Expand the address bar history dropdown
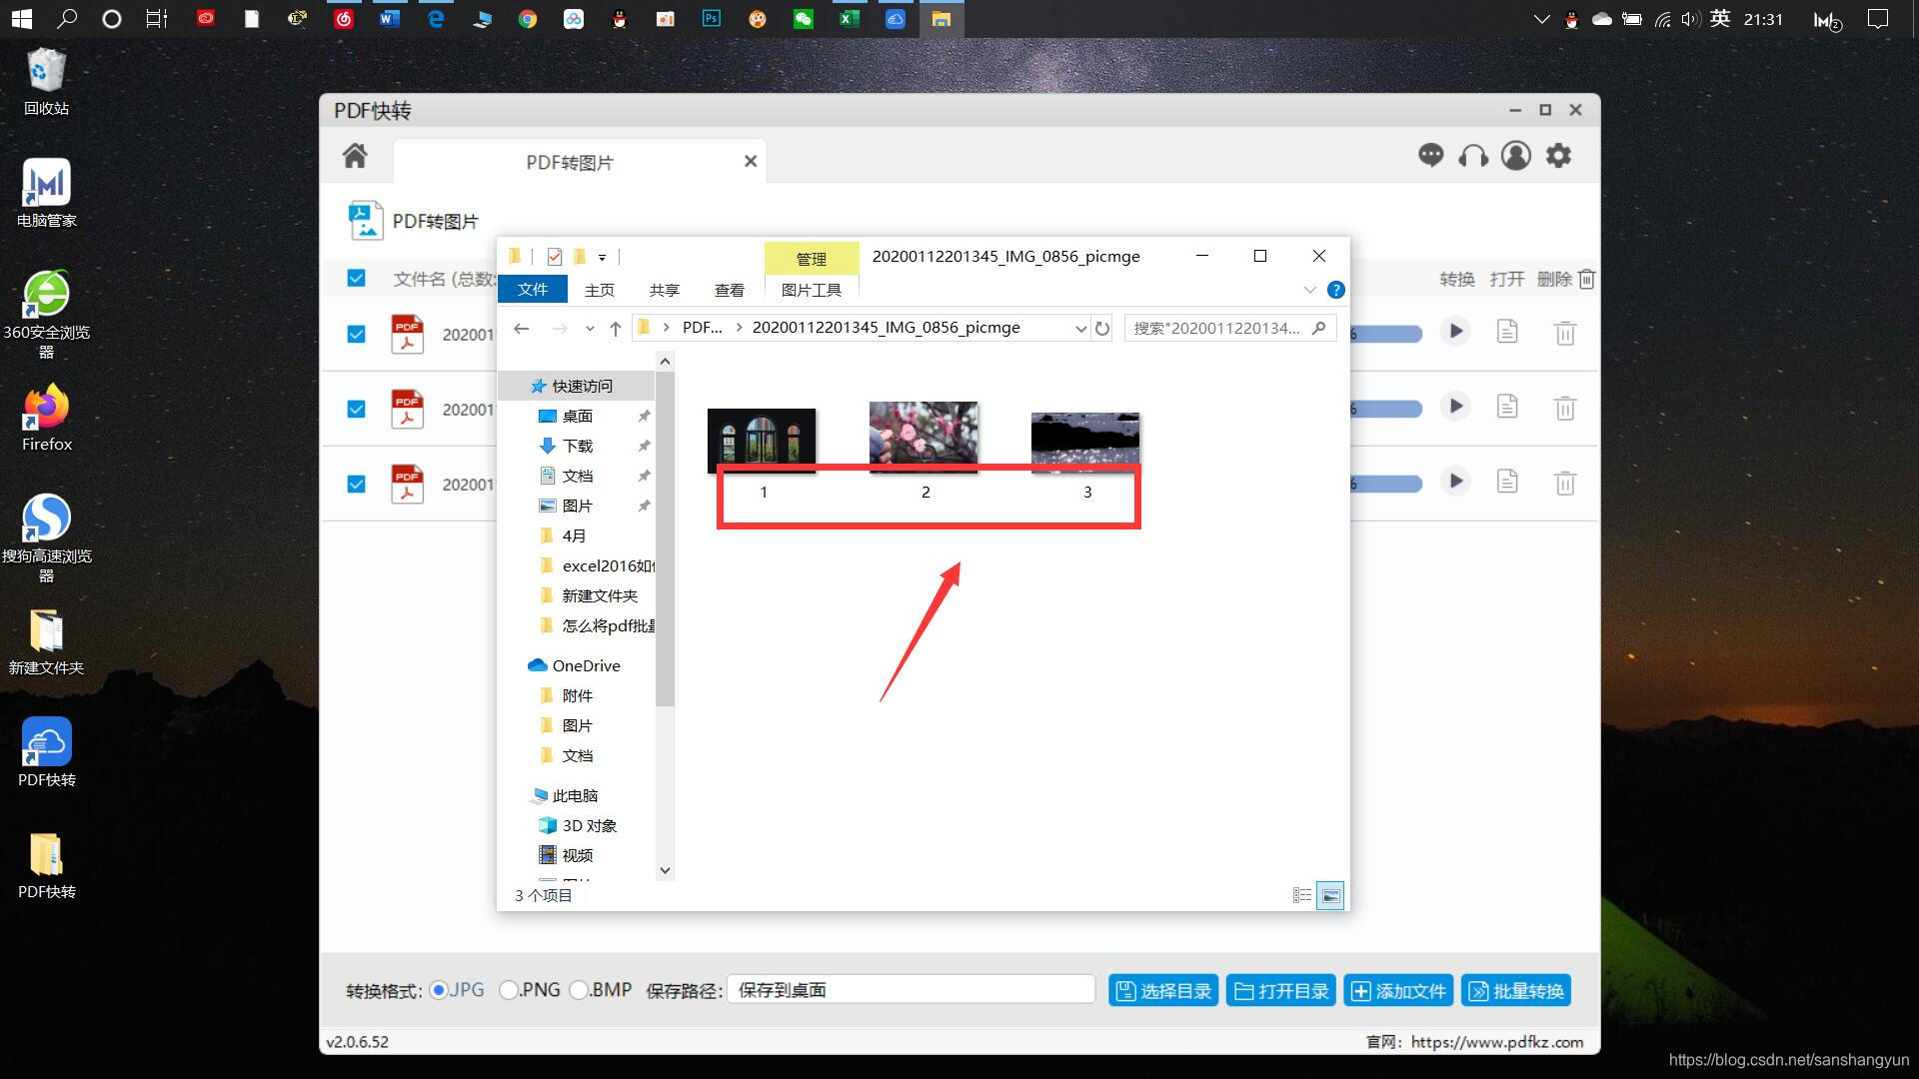 [1080, 329]
